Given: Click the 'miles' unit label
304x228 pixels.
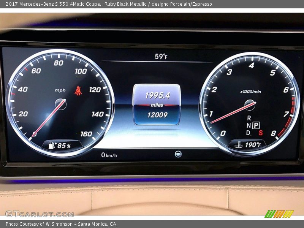Looking at the screenshot, I should [x=157, y=105].
